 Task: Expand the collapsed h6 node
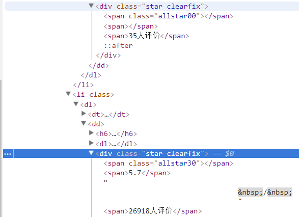(91, 133)
